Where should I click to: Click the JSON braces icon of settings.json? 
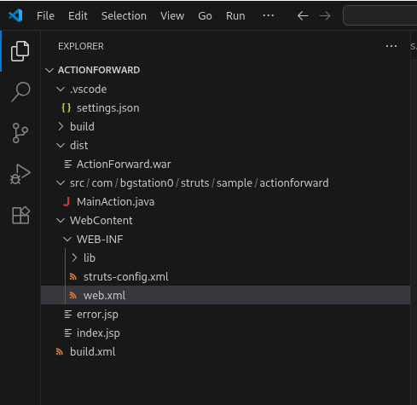pos(67,108)
